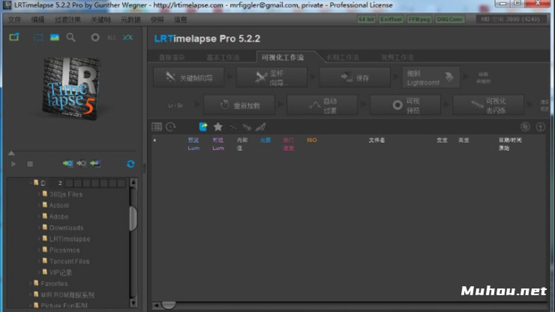Click the circular copy icon at table top-right

tap(525, 127)
